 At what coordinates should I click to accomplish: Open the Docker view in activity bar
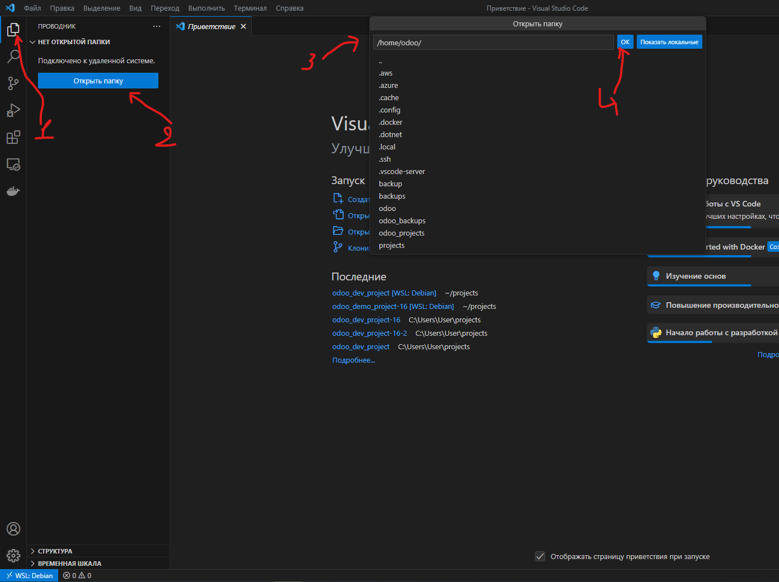click(x=13, y=191)
